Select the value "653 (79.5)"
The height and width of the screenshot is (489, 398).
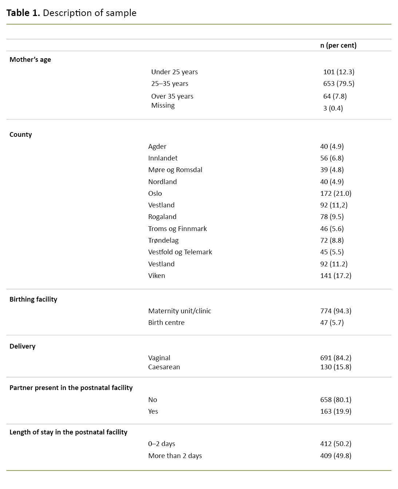click(x=339, y=84)
